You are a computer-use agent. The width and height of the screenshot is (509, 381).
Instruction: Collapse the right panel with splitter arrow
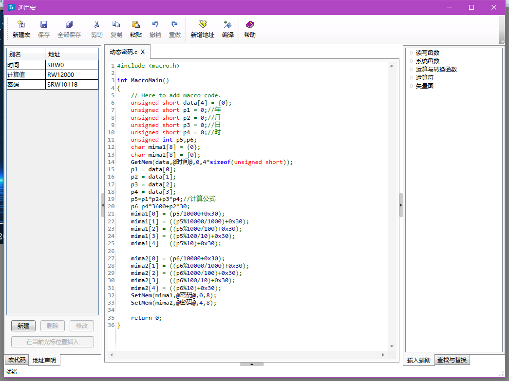click(x=401, y=205)
